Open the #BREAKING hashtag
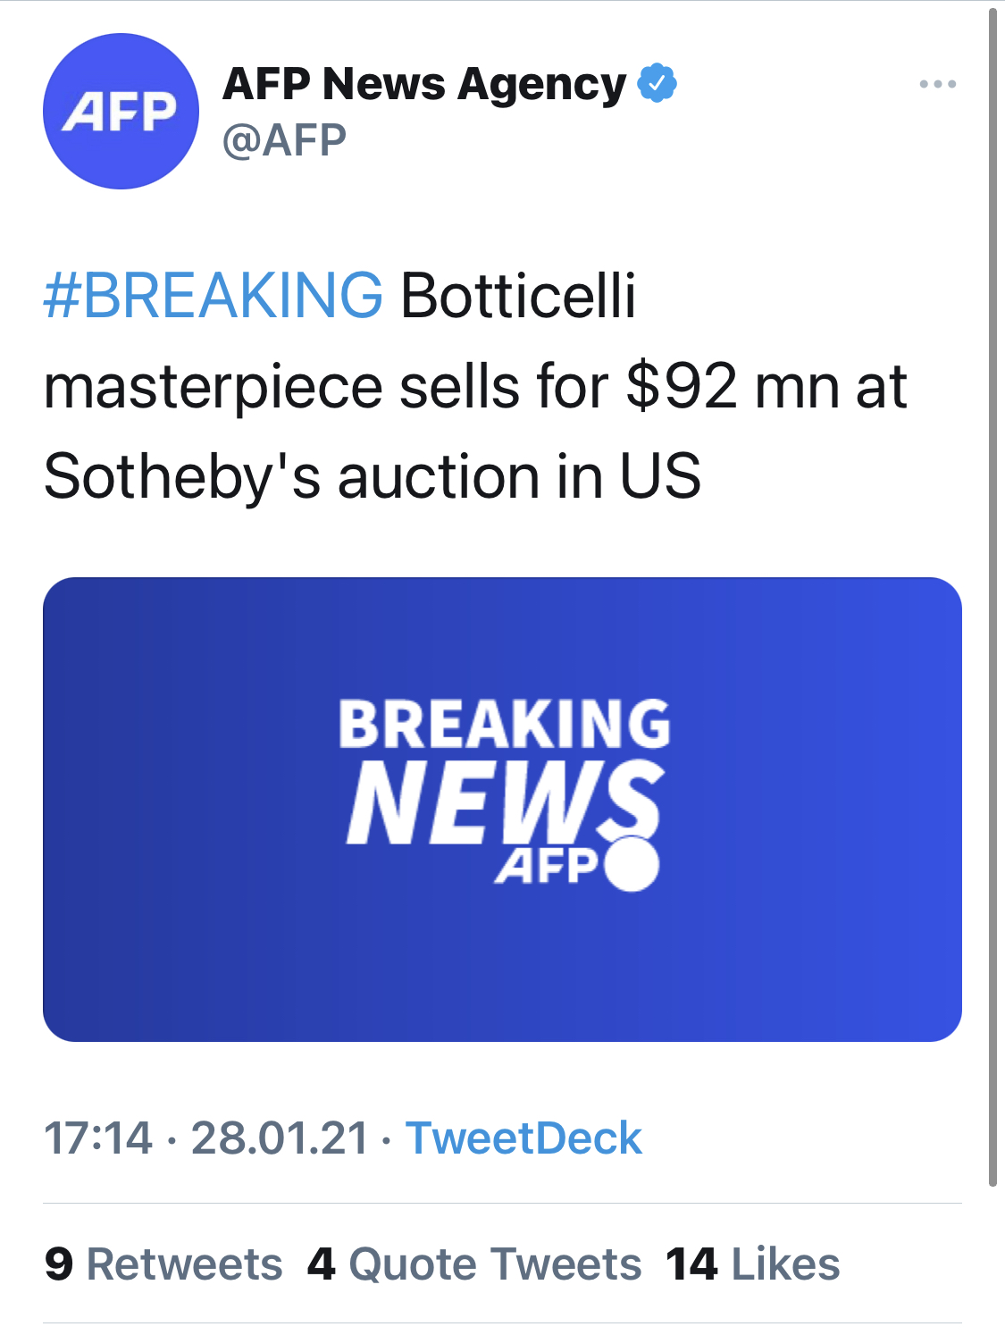Viewport: 1005px width, 1335px height. pos(214,295)
